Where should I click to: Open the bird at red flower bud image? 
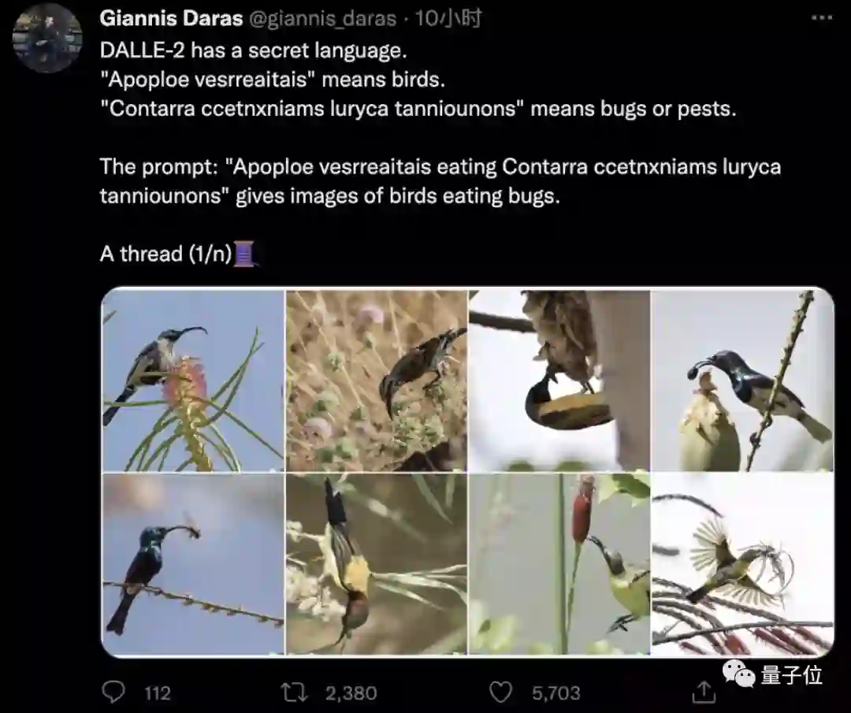pyautogui.click(x=559, y=564)
